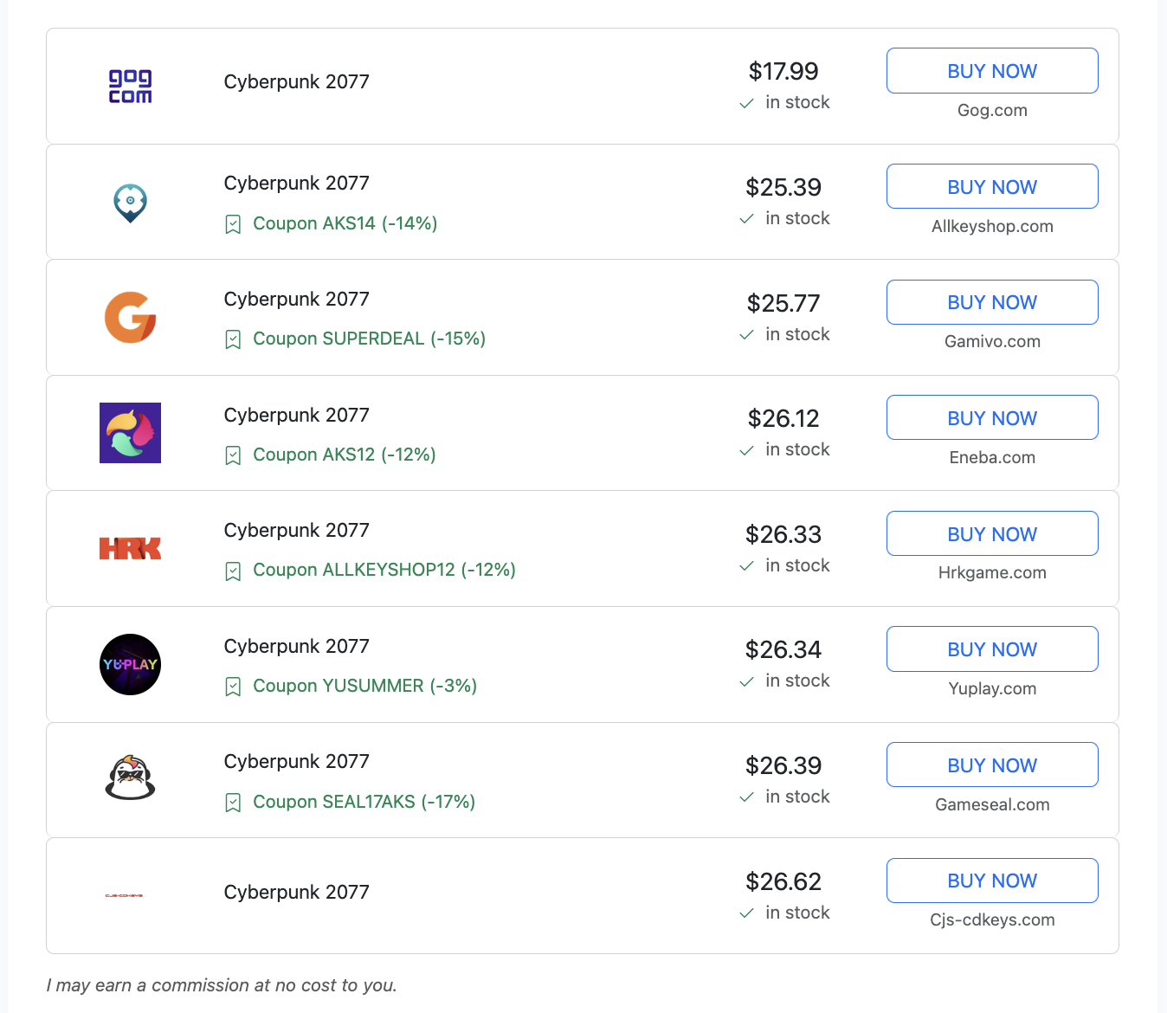Buy Cyberpunk 2077 from Eneba.com
The width and height of the screenshot is (1167, 1013).
pos(992,418)
